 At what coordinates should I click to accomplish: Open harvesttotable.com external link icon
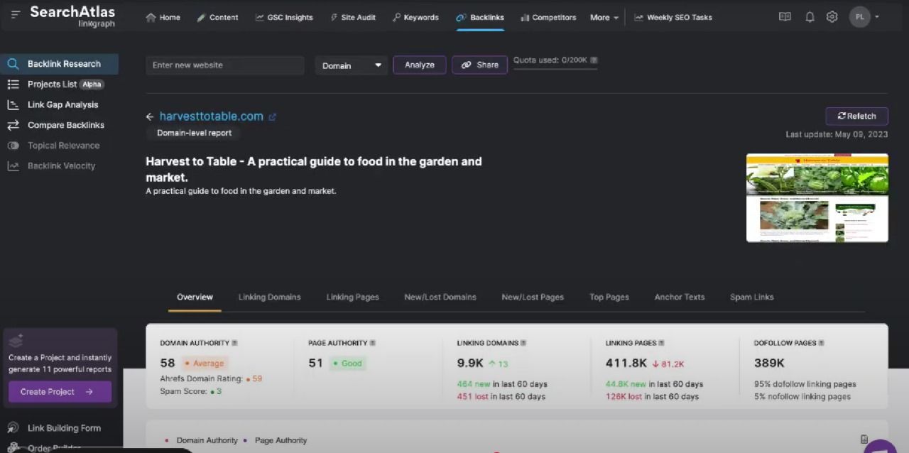pos(272,117)
